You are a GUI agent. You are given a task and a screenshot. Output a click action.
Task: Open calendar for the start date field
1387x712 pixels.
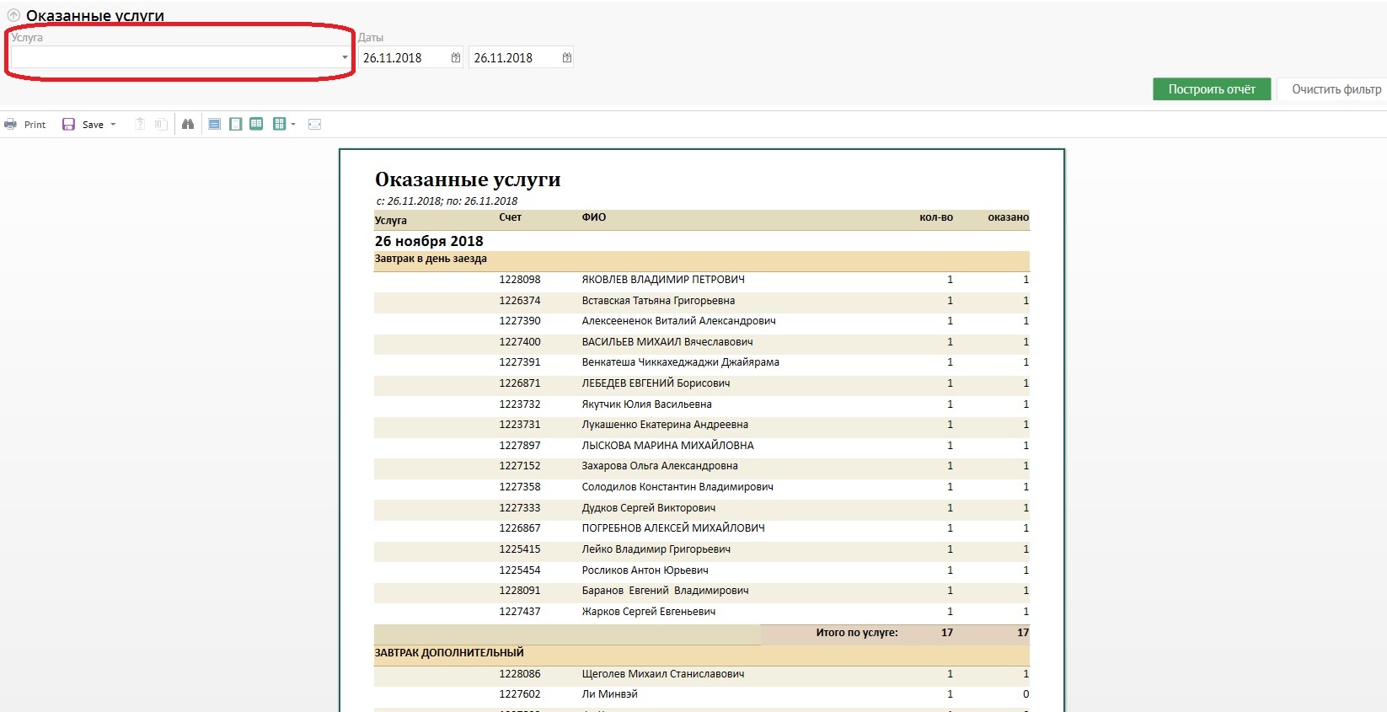[x=456, y=57]
